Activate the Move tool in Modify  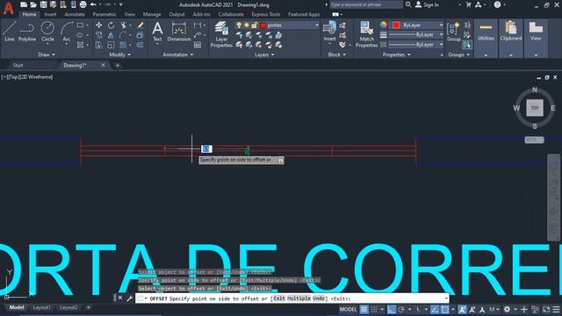[x=98, y=25]
